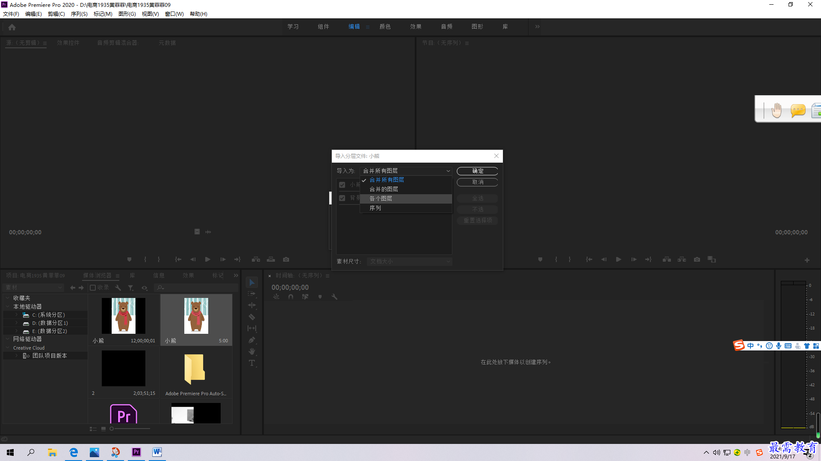Switch to 颜色 workspace tab

(385, 26)
